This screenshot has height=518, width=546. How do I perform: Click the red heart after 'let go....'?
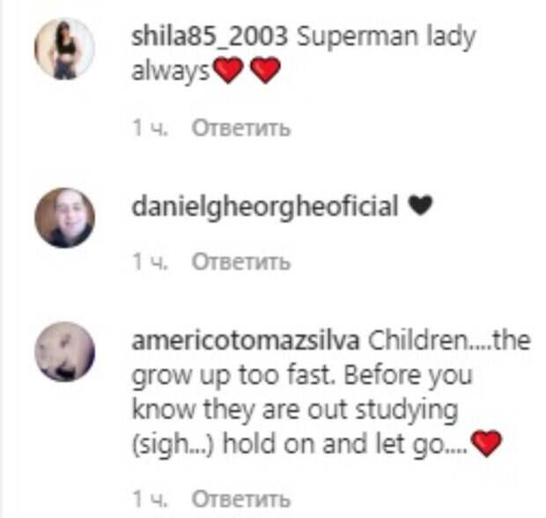[x=486, y=443]
